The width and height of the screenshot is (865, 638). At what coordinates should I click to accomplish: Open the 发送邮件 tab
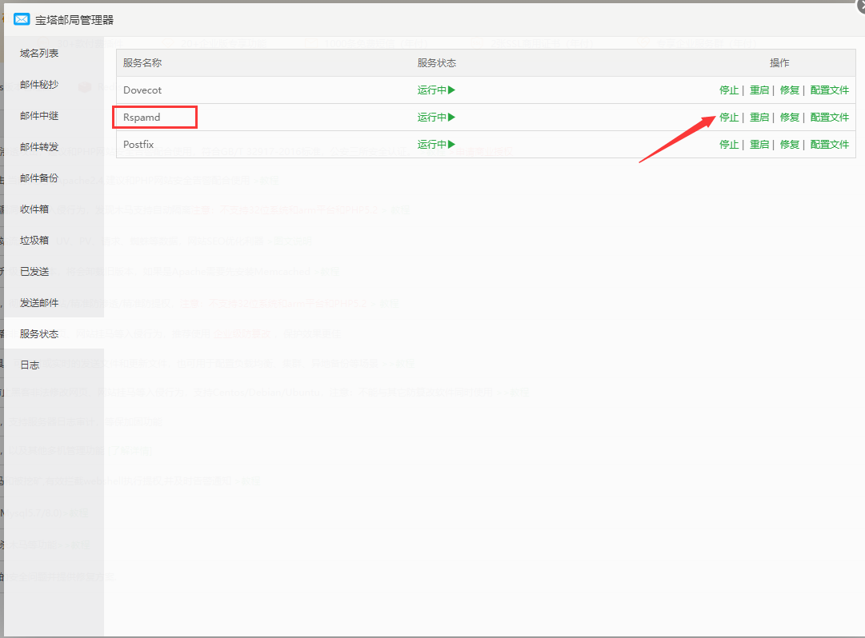click(39, 303)
